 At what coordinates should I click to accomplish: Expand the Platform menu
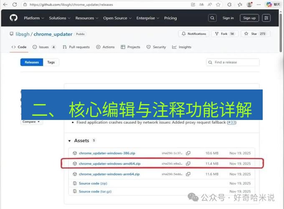pyautogui.click(x=34, y=18)
